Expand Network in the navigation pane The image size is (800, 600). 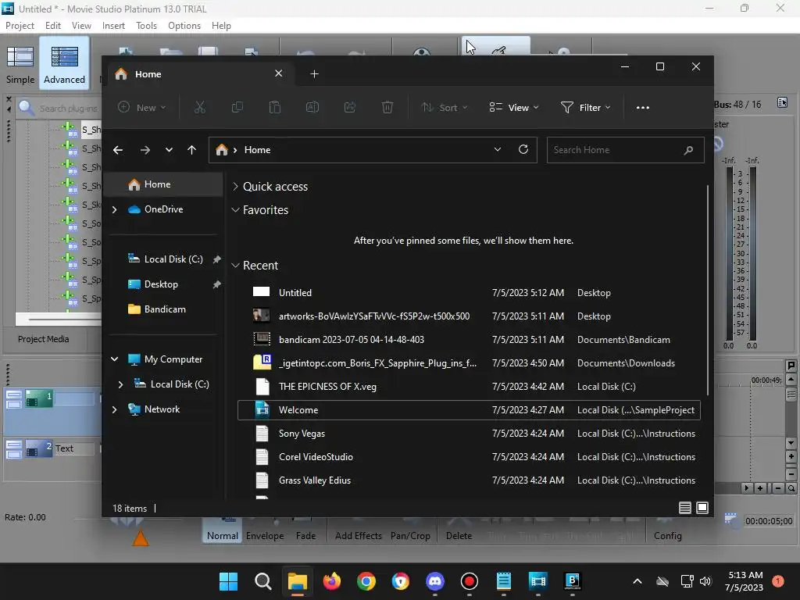click(114, 409)
